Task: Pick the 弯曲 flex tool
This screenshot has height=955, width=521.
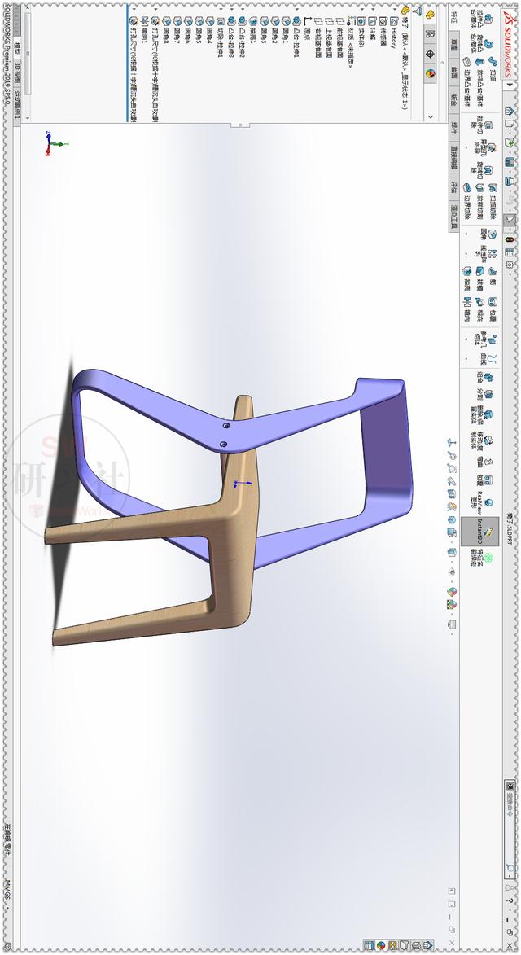Action: pyautogui.click(x=486, y=462)
